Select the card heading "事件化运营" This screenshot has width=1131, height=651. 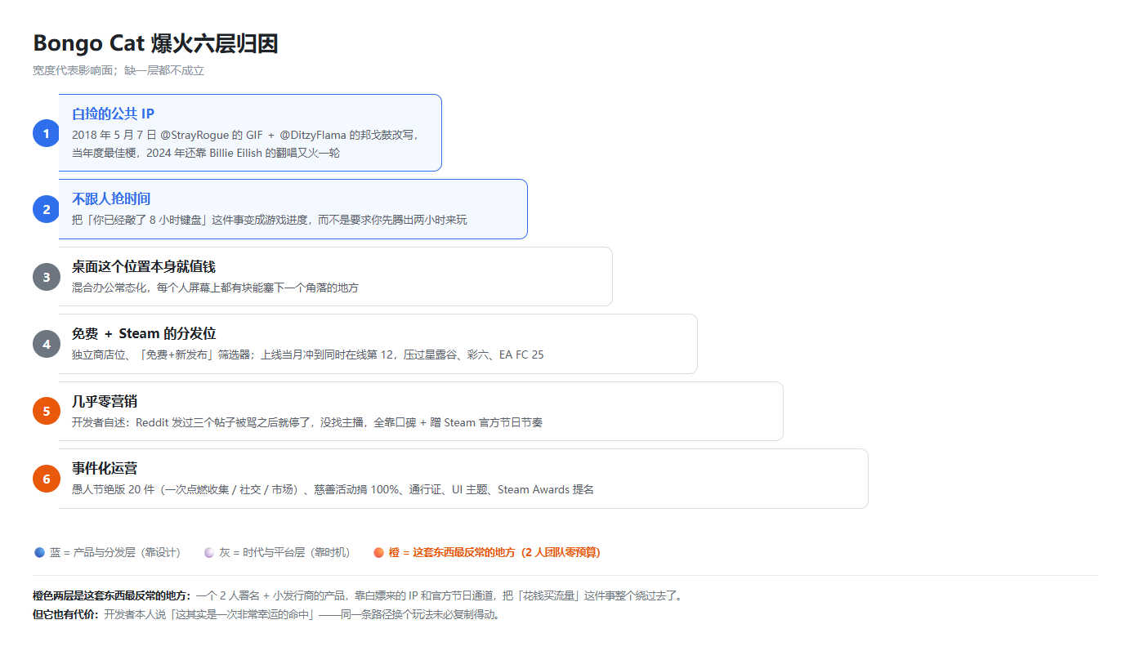(x=105, y=468)
